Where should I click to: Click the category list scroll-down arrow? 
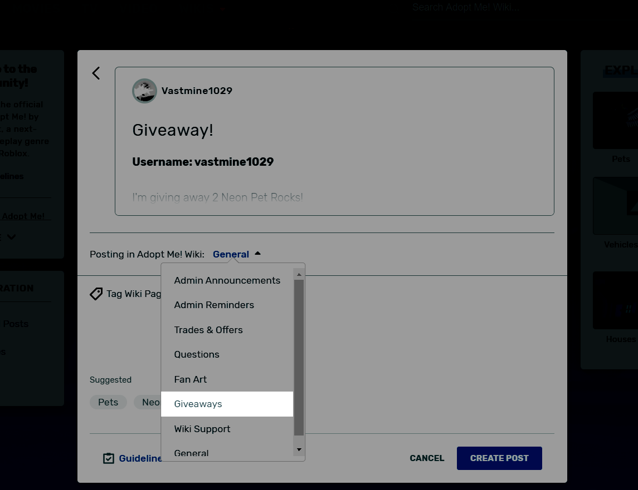pos(299,449)
